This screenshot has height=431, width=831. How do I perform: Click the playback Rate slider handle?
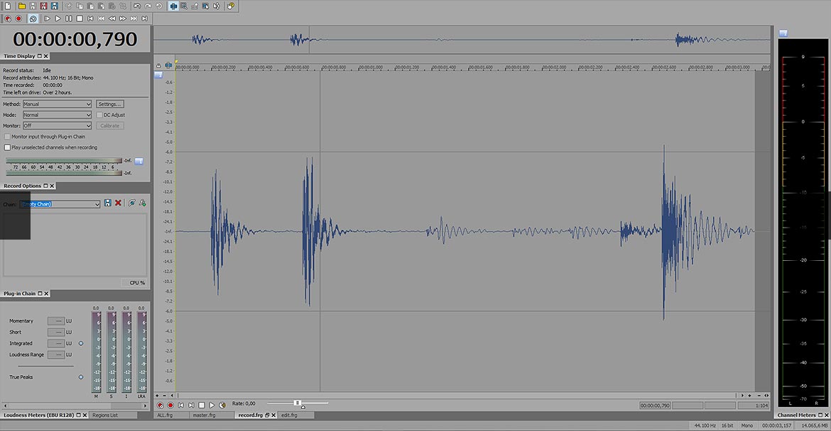[x=297, y=403]
